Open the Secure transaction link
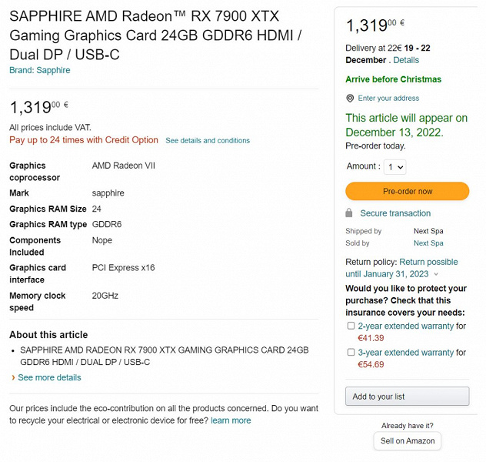This screenshot has height=462, width=486. point(395,213)
